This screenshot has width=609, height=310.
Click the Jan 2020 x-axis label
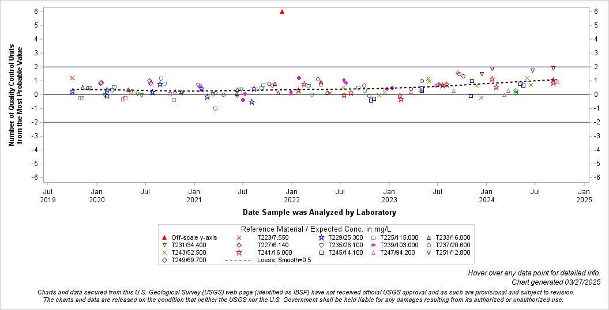97,195
